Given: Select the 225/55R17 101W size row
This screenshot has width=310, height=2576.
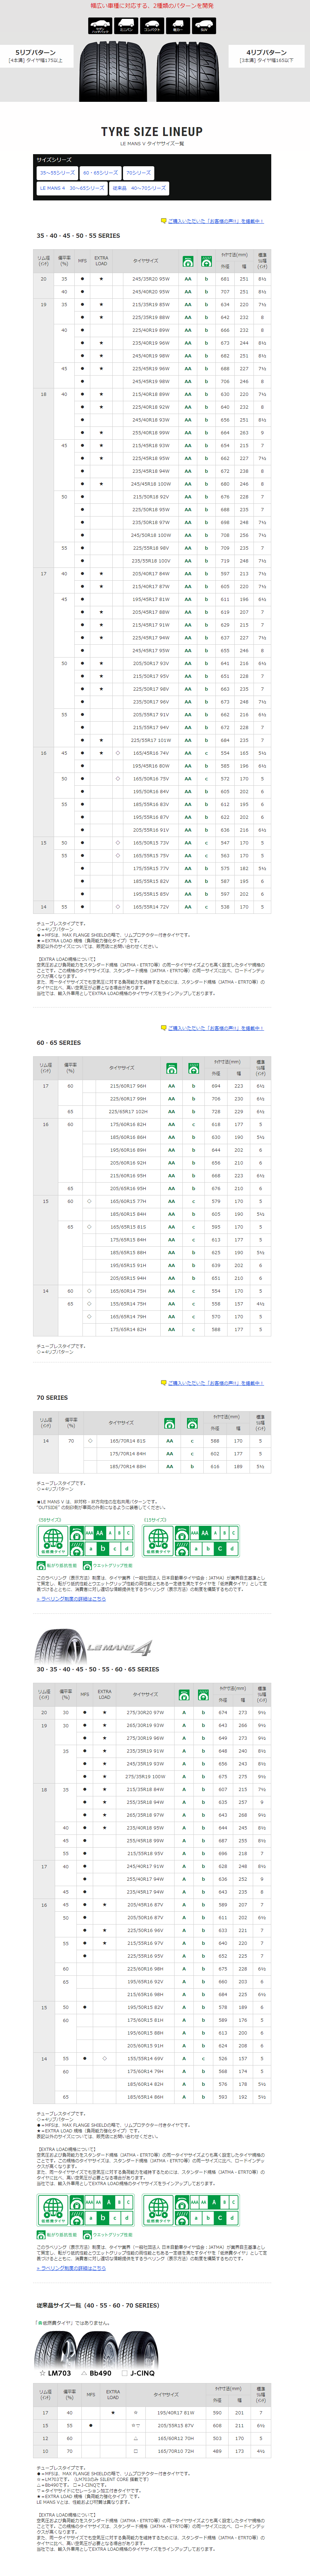Looking at the screenshot, I should point(153,740).
